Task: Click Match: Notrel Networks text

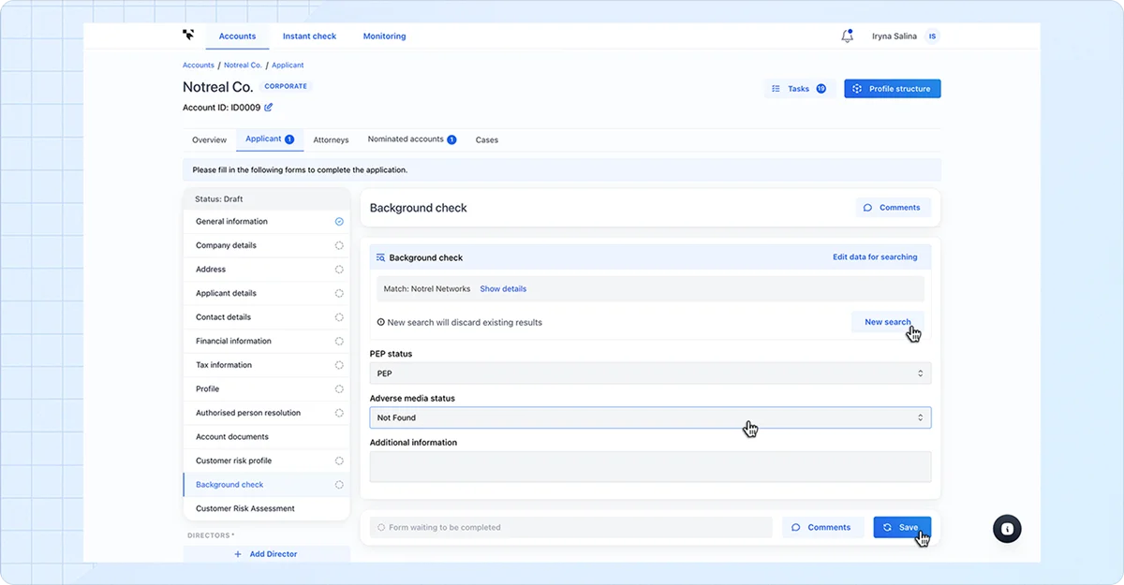Action: pyautogui.click(x=427, y=289)
